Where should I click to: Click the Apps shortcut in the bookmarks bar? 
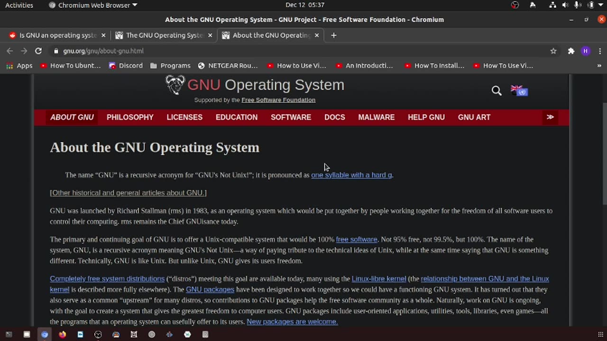pos(19,65)
